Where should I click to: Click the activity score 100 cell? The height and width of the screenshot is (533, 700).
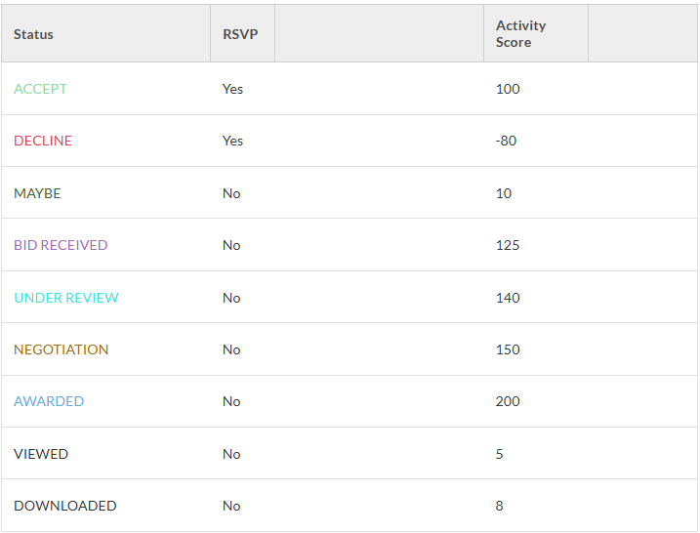tap(508, 89)
